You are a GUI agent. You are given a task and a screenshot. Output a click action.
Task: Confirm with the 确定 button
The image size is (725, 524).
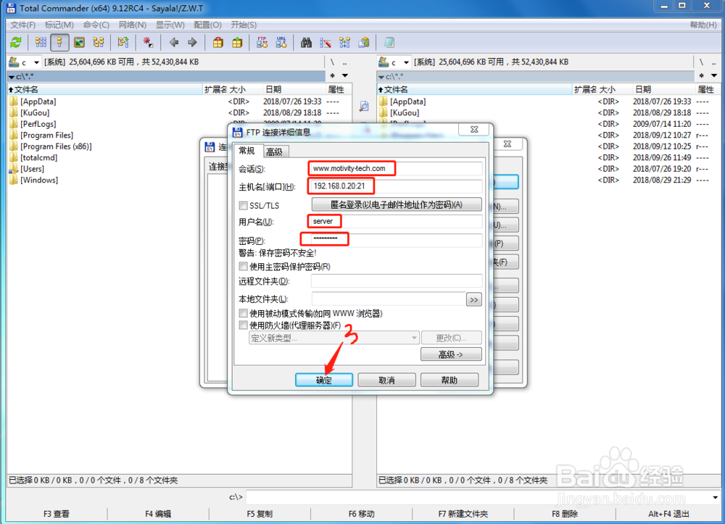pyautogui.click(x=323, y=380)
